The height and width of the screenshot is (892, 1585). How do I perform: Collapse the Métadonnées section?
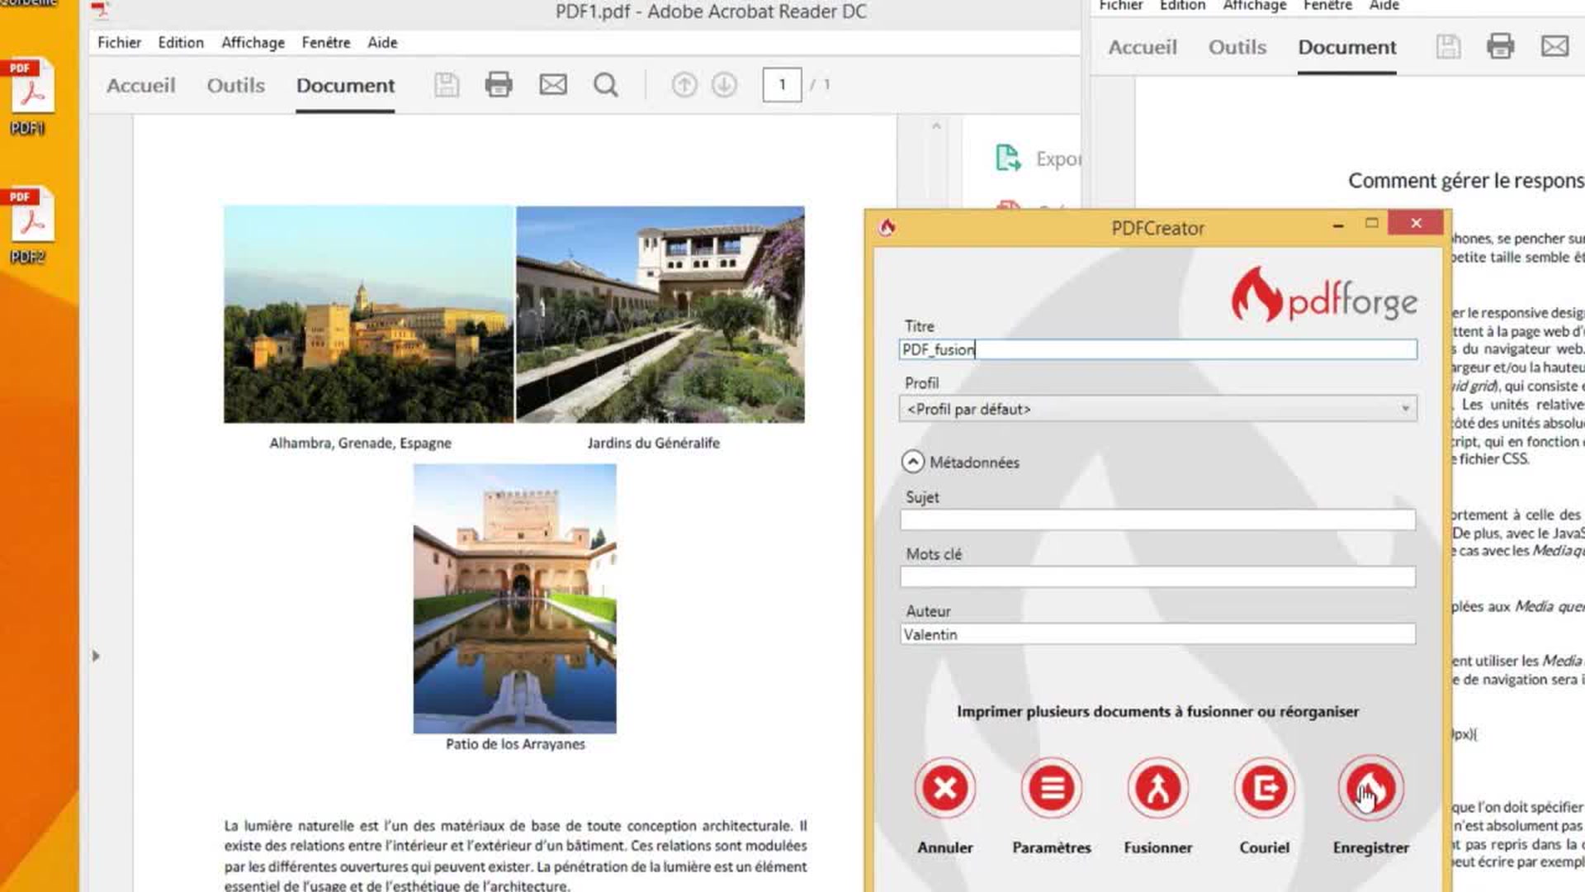click(912, 462)
